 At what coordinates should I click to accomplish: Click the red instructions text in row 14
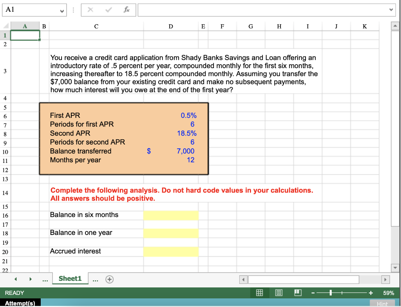[182, 194]
